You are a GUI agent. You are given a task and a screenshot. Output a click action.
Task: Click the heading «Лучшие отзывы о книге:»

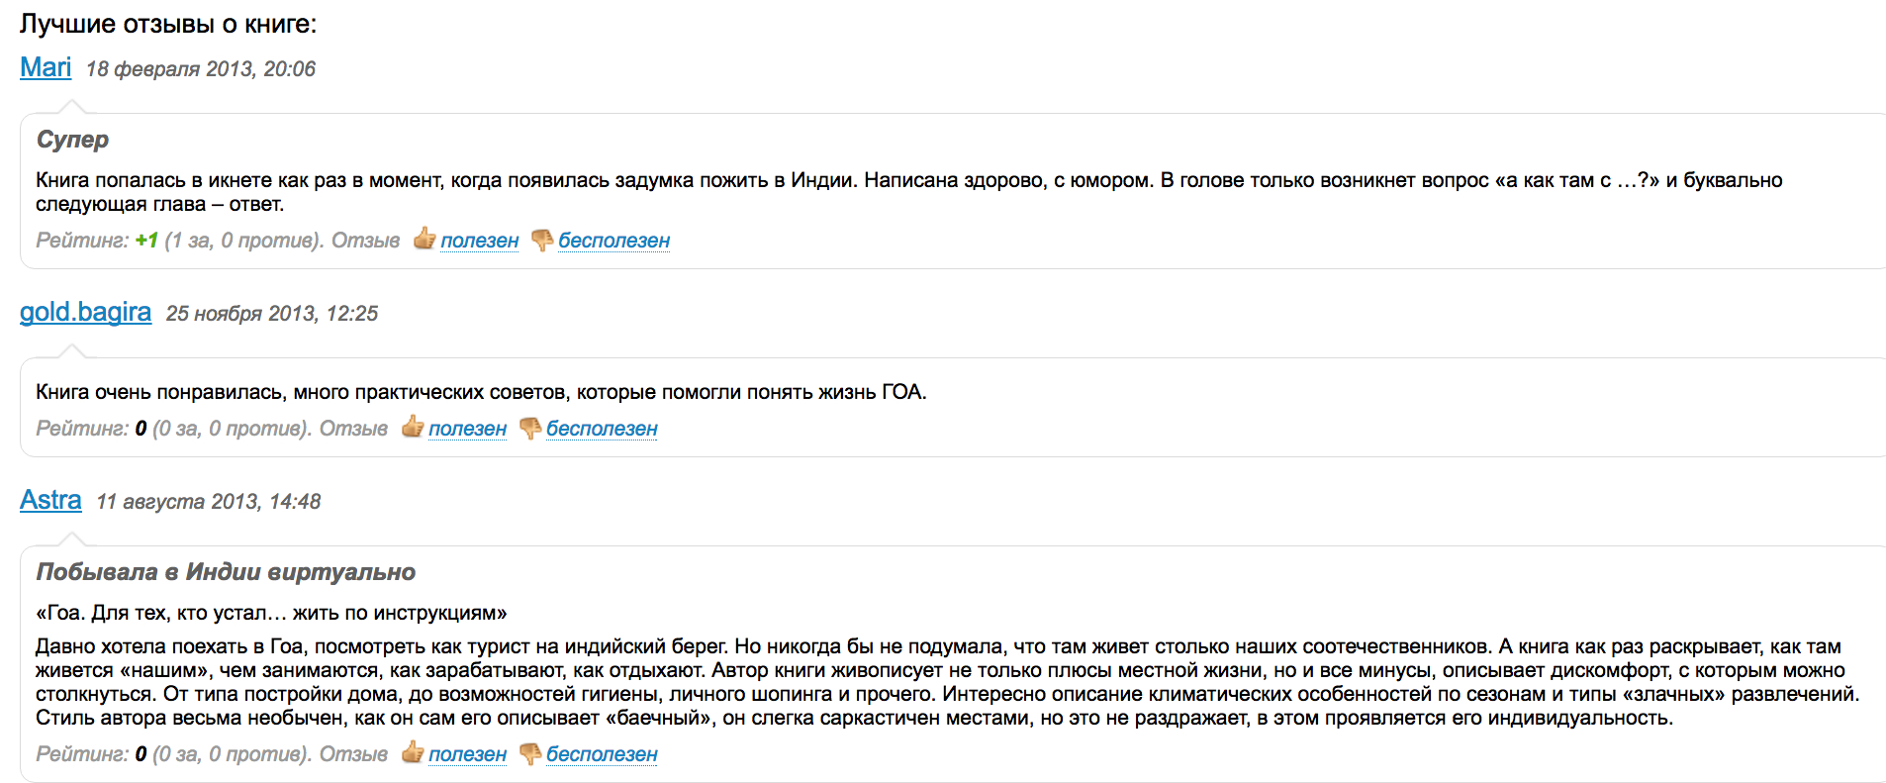point(168,24)
